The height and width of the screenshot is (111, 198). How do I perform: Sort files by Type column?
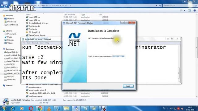(83, 14)
